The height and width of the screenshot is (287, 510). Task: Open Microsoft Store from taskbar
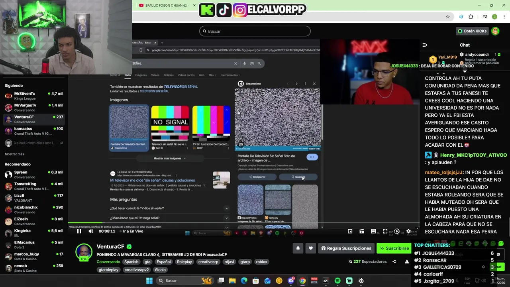coord(256,281)
